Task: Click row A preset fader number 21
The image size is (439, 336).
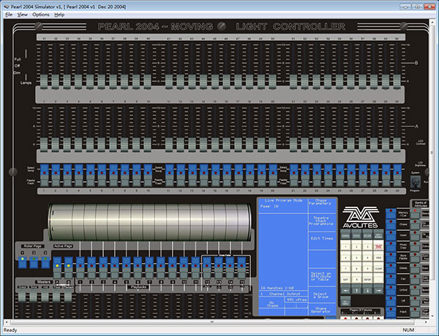Action: (x=293, y=145)
